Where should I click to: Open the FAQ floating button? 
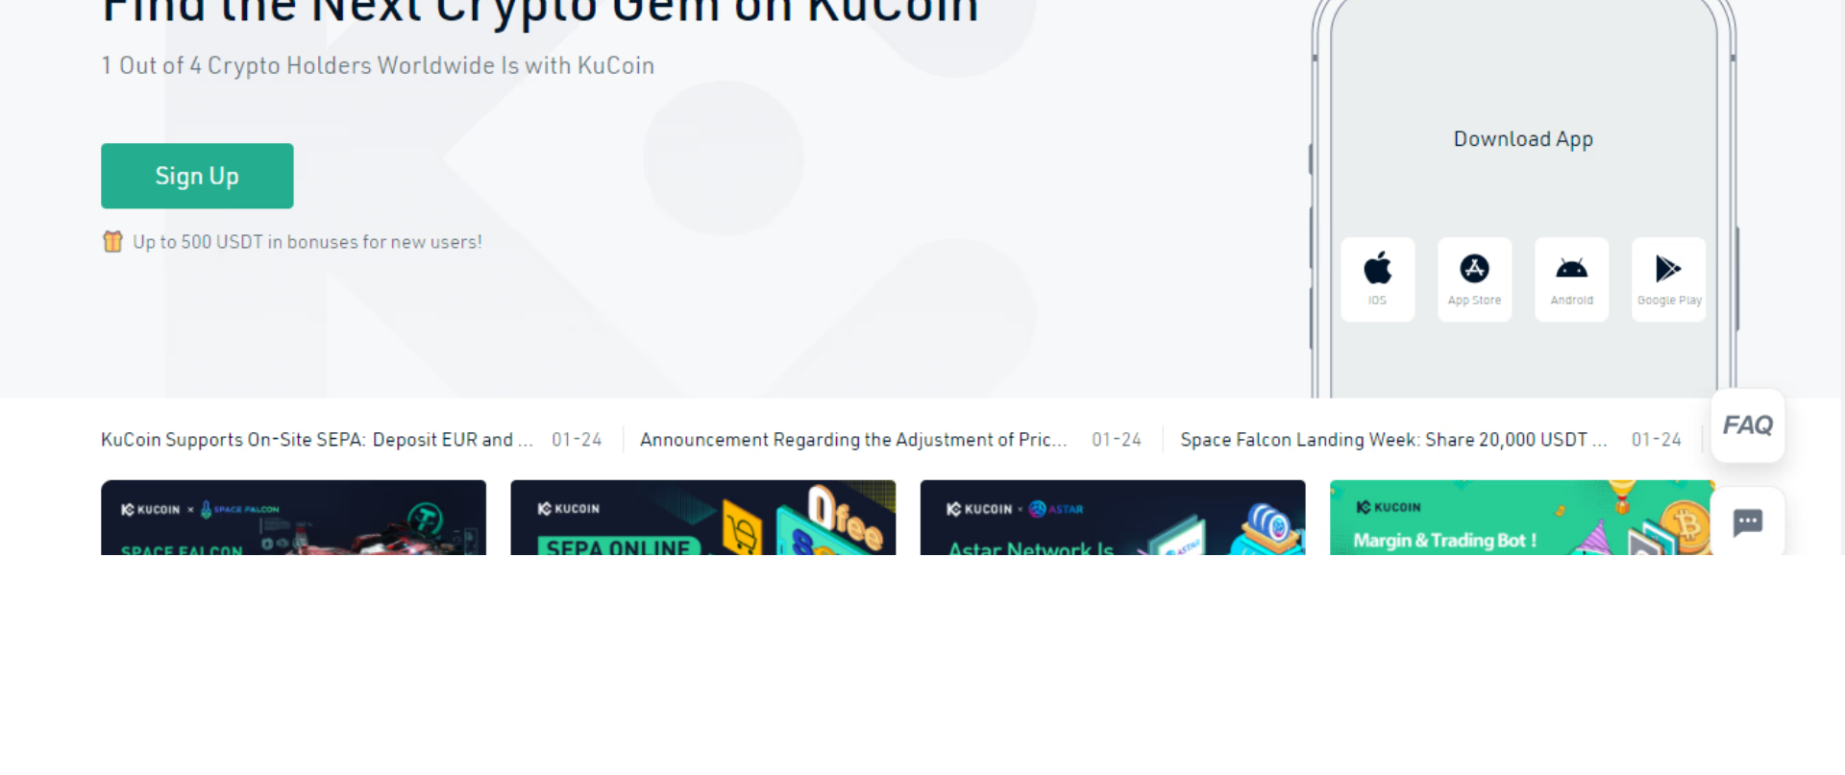click(x=1747, y=425)
